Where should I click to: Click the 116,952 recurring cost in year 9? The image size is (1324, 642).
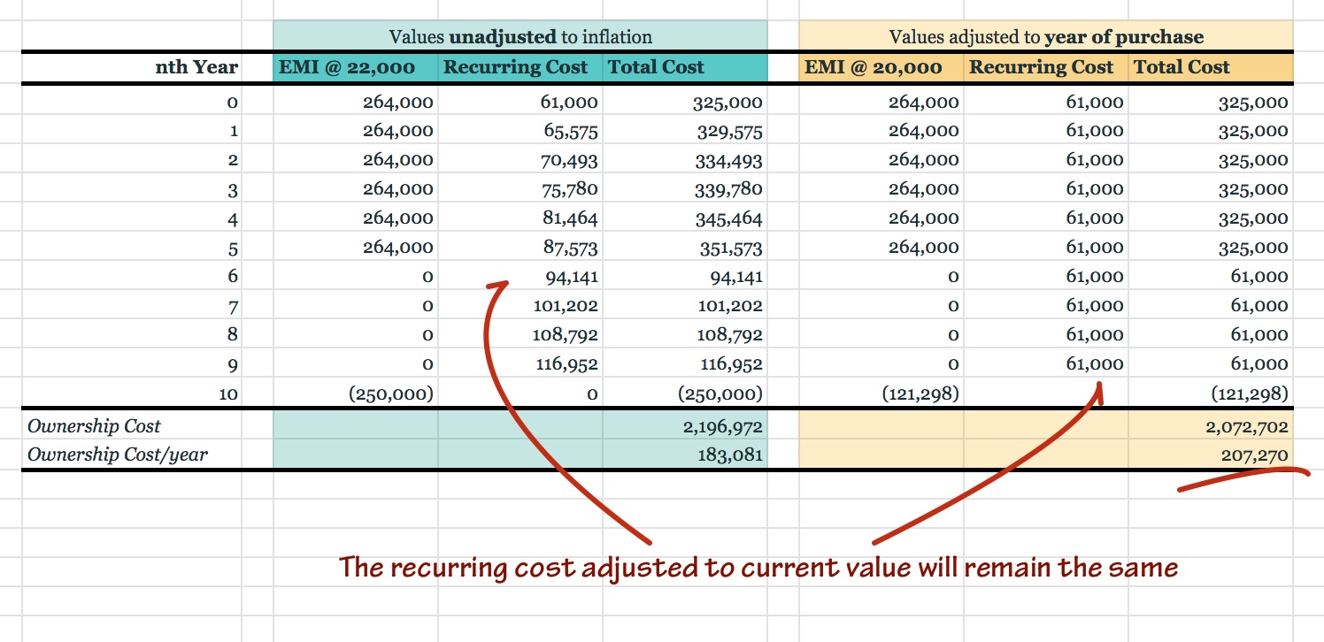(x=566, y=363)
